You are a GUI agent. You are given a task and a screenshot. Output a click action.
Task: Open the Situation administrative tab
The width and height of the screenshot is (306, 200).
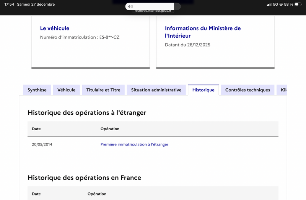(156, 90)
